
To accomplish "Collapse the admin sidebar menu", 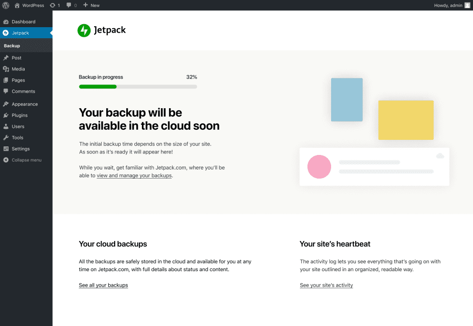I will (26, 160).
